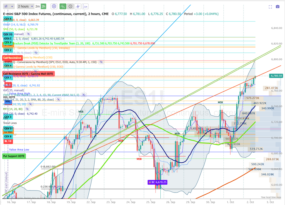Click the clock extended hours icon
The image size is (285, 205).
coord(70,6)
